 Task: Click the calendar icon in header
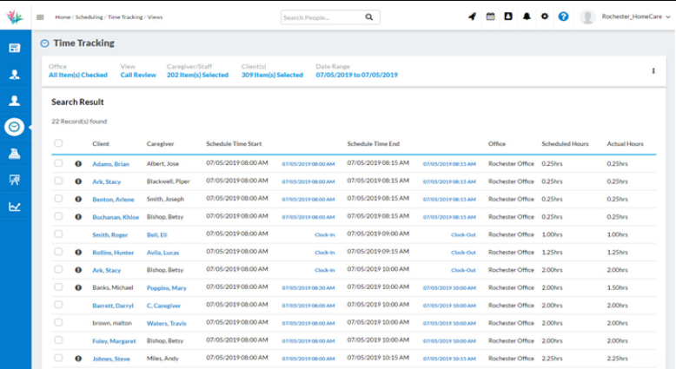[x=490, y=16]
